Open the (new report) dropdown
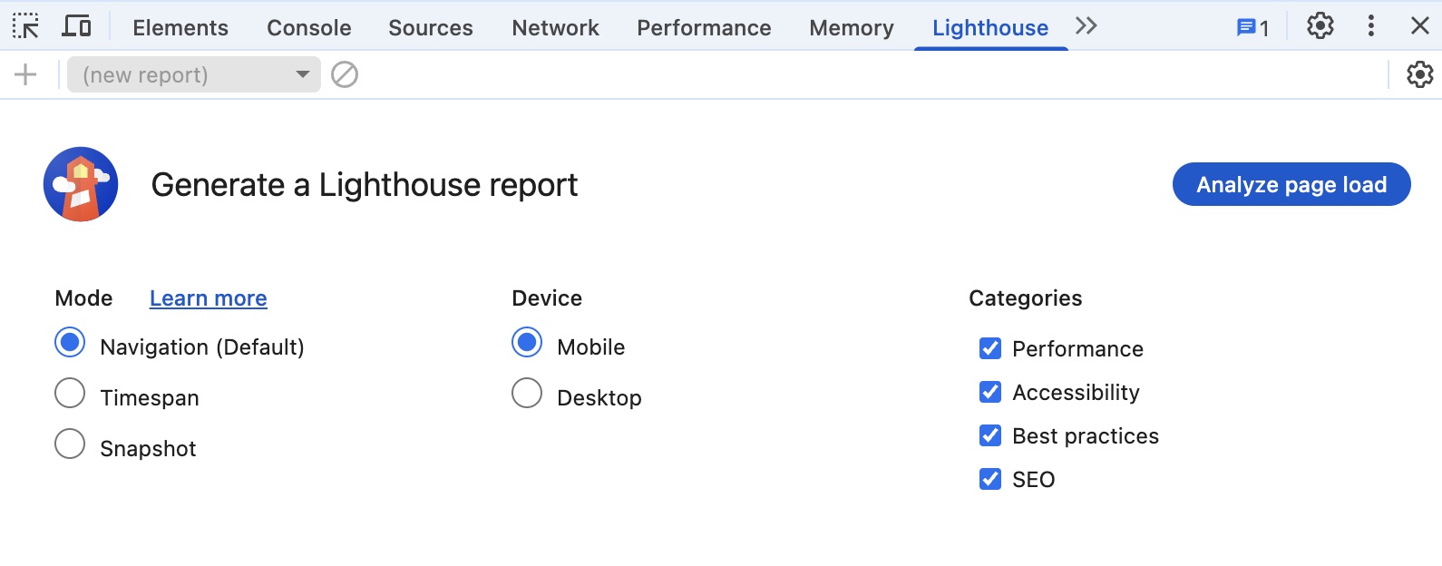This screenshot has height=566, width=1442. pos(194,74)
